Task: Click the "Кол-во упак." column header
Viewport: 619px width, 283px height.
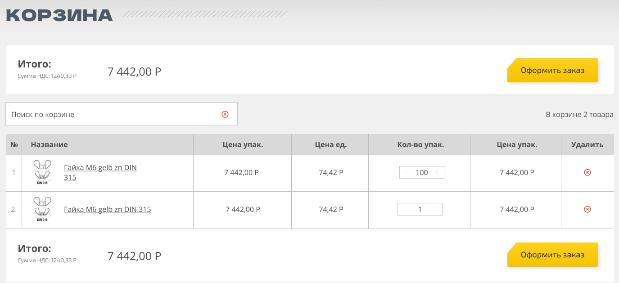Action: (420, 144)
